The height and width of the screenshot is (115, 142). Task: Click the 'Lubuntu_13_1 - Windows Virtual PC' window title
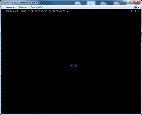[x=22, y=2]
